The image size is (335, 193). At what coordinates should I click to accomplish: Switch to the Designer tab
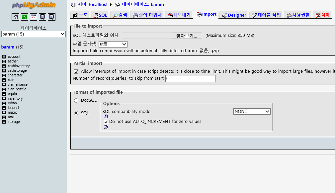(234, 15)
